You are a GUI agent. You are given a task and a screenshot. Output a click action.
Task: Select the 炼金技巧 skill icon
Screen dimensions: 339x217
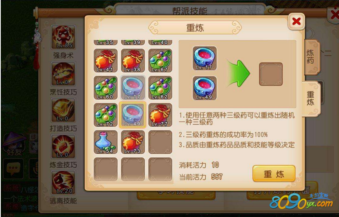point(63,146)
